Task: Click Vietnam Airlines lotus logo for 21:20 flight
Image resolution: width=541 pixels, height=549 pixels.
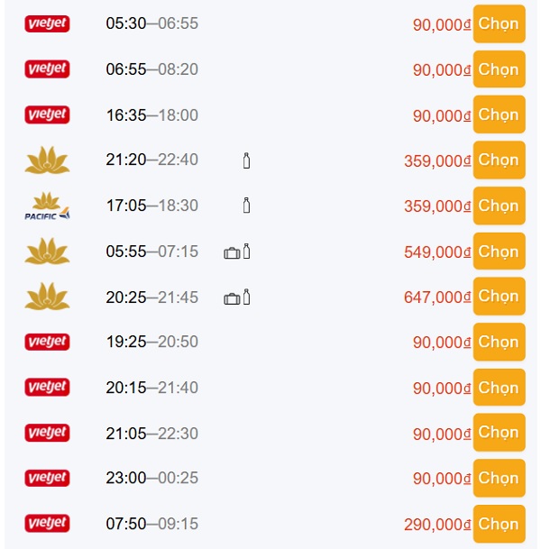Action: pos(47,160)
